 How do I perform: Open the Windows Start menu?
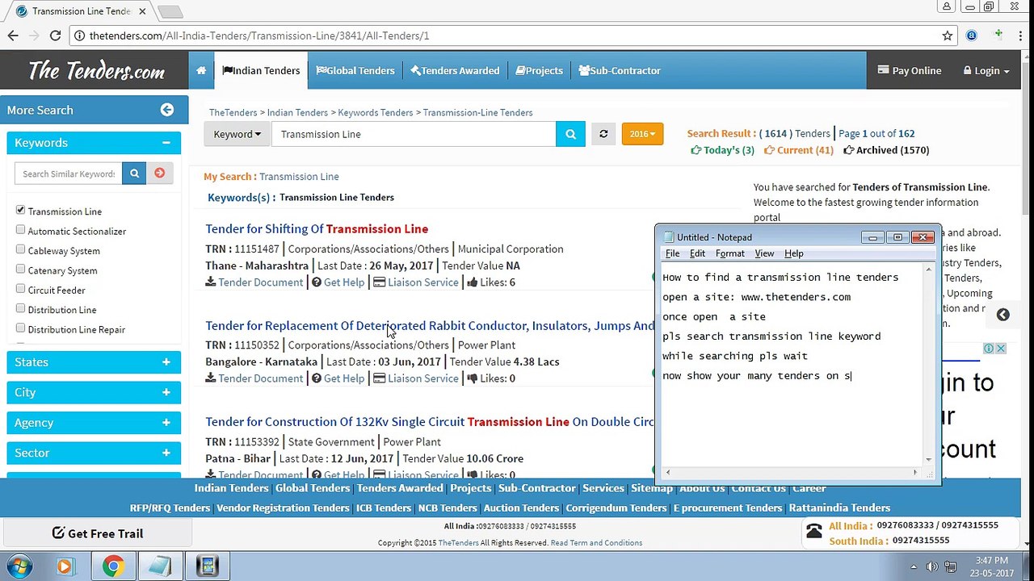19,566
